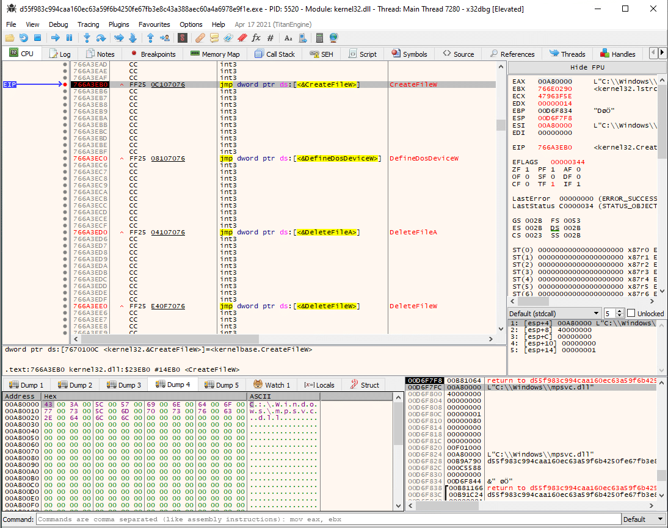Image resolution: width=668 pixels, height=528 pixels.
Task: Click the Bookmarks red icon
Action: coord(242,38)
